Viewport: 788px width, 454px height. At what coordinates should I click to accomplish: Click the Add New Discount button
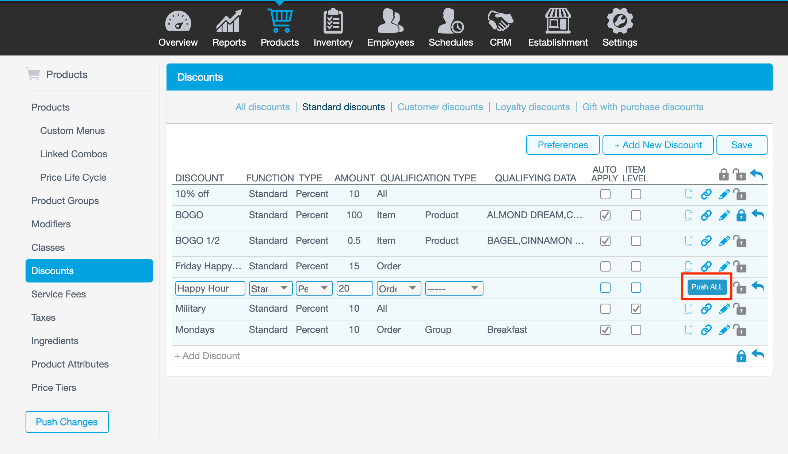(x=658, y=145)
